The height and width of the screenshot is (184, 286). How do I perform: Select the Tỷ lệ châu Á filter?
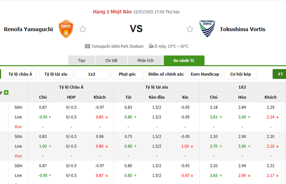point(20,74)
